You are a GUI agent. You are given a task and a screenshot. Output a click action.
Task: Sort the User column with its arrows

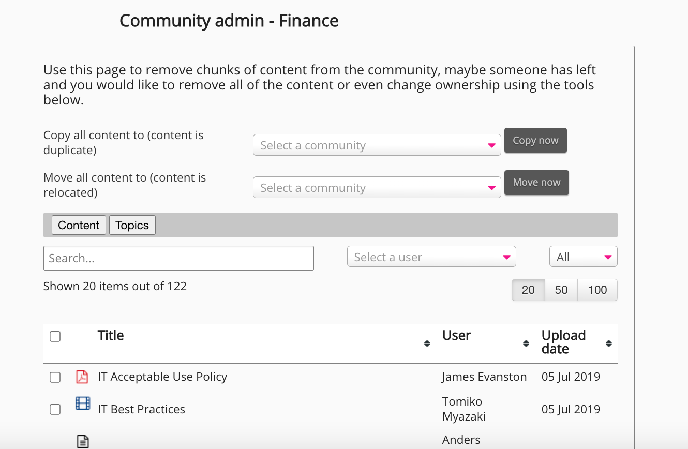tap(526, 343)
